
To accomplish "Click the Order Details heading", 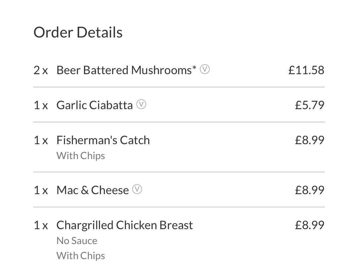I will coord(78,32).
